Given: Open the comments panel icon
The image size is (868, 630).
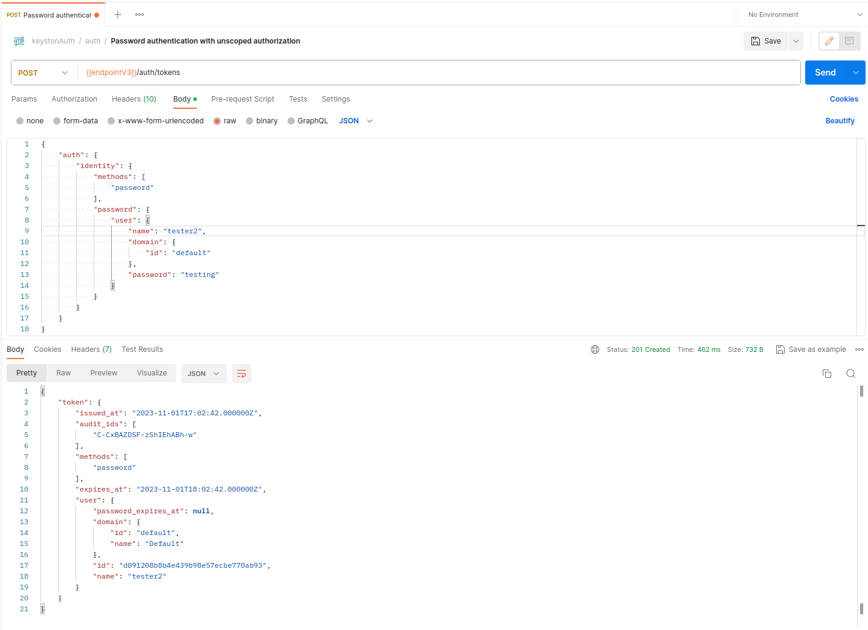Looking at the screenshot, I should [x=849, y=41].
